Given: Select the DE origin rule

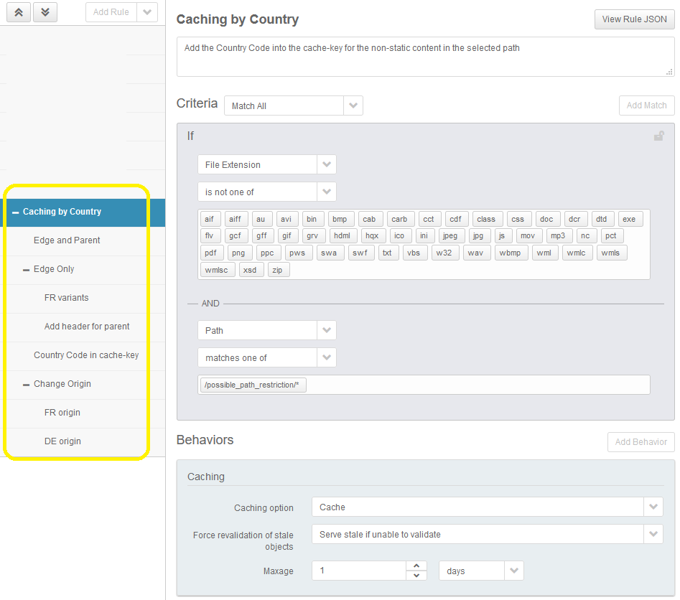Looking at the screenshot, I should (62, 441).
